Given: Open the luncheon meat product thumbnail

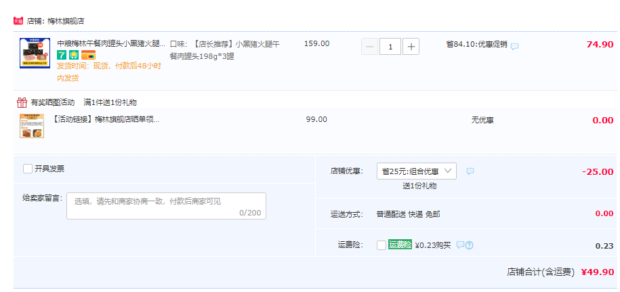Looking at the screenshot, I should pyautogui.click(x=35, y=54).
